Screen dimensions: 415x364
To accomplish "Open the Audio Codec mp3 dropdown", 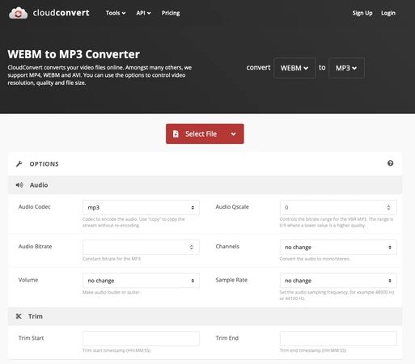I will tap(141, 207).
